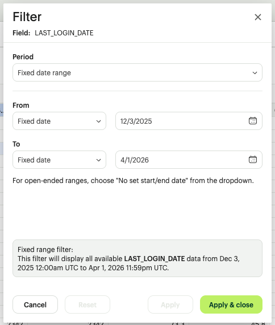Image resolution: width=275 pixels, height=325 pixels.
Task: Click the Apply button
Action: tap(170, 304)
